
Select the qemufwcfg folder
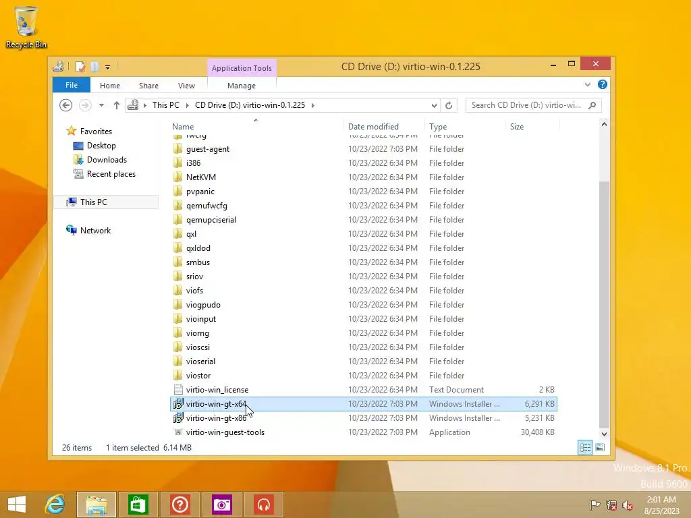[x=206, y=205]
